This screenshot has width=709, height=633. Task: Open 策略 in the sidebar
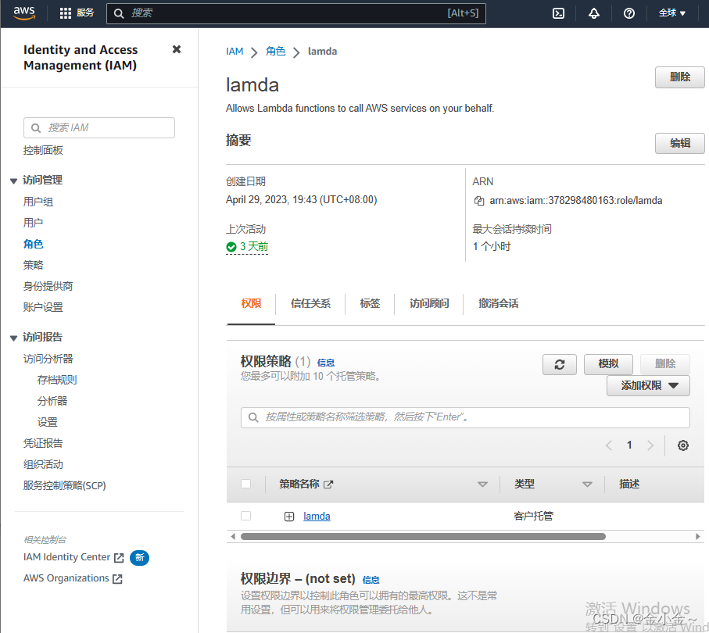click(x=33, y=265)
